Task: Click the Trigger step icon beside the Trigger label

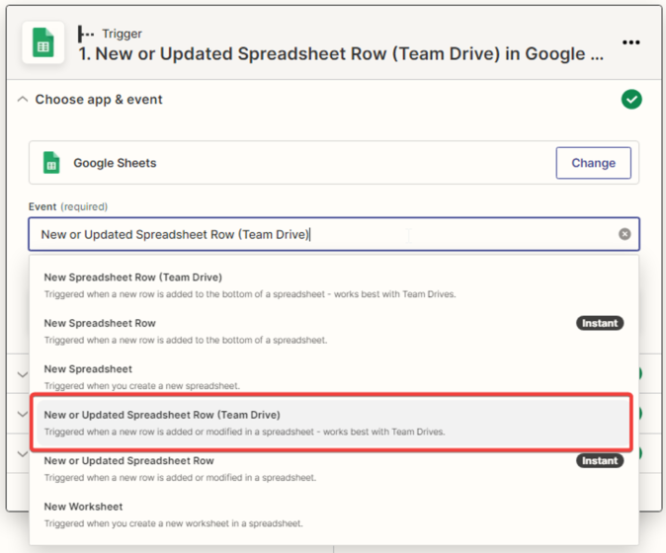Action: click(87, 34)
